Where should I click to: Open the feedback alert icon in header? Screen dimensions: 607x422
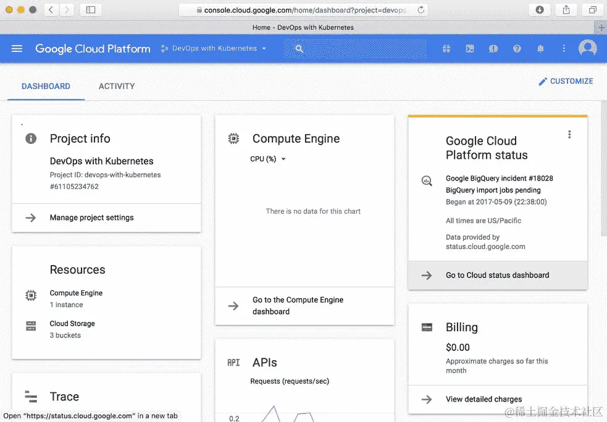[493, 48]
